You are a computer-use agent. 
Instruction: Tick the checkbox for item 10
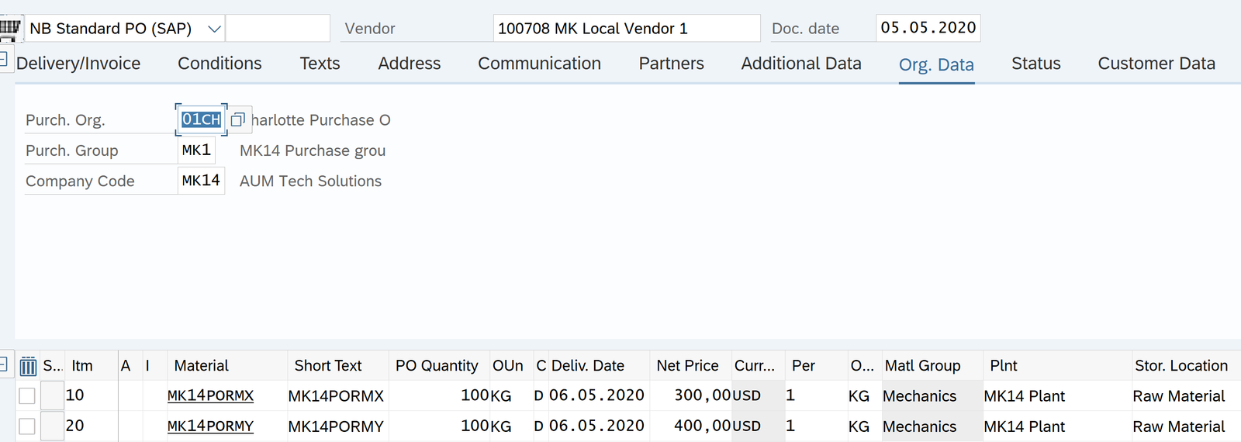(x=27, y=396)
